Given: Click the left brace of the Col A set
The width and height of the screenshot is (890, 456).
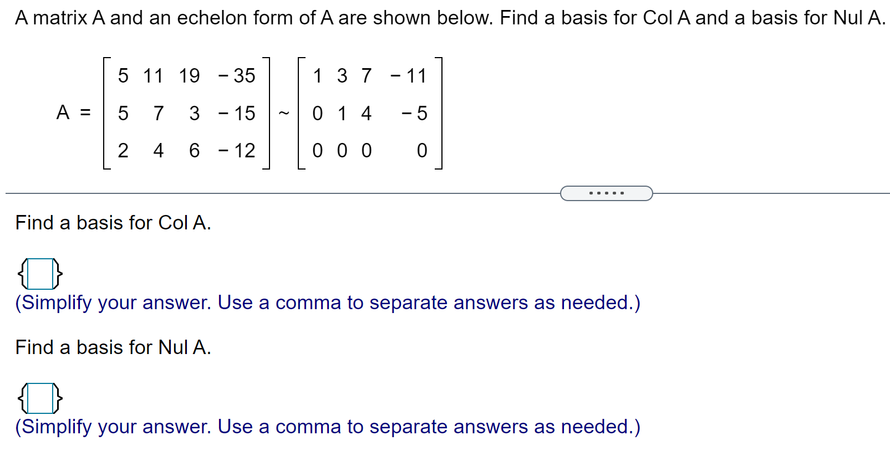Looking at the screenshot, I should [x=21, y=273].
